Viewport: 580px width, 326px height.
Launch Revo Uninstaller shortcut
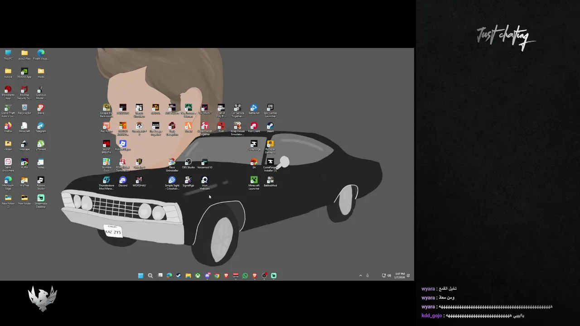pos(172,165)
